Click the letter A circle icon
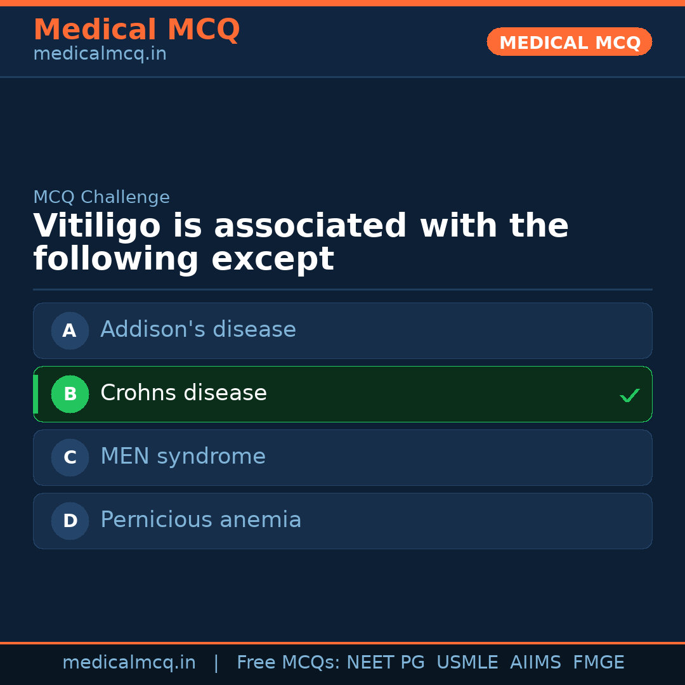The width and height of the screenshot is (685, 685). click(x=70, y=330)
